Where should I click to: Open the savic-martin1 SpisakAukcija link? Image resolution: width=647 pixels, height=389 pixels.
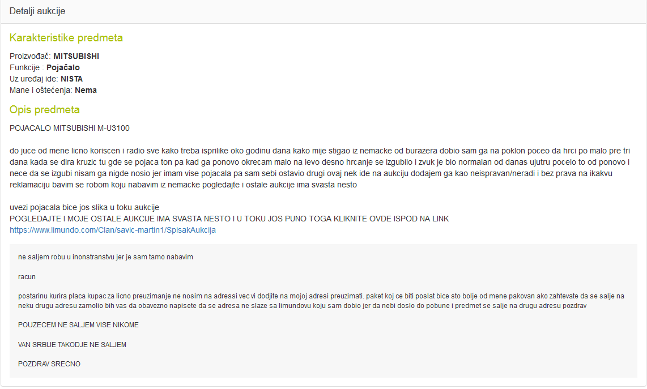pyautogui.click(x=113, y=230)
